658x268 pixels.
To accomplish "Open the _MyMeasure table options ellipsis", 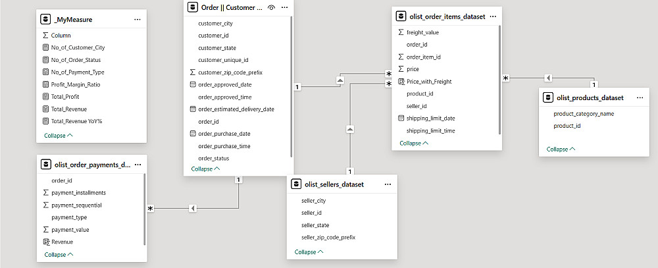I will pyautogui.click(x=138, y=20).
